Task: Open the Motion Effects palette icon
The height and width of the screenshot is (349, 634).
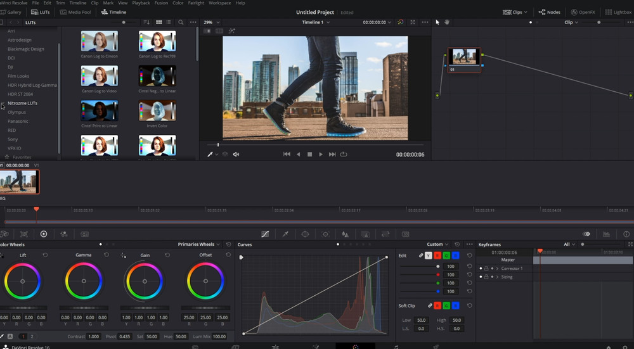Action: [x=84, y=234]
